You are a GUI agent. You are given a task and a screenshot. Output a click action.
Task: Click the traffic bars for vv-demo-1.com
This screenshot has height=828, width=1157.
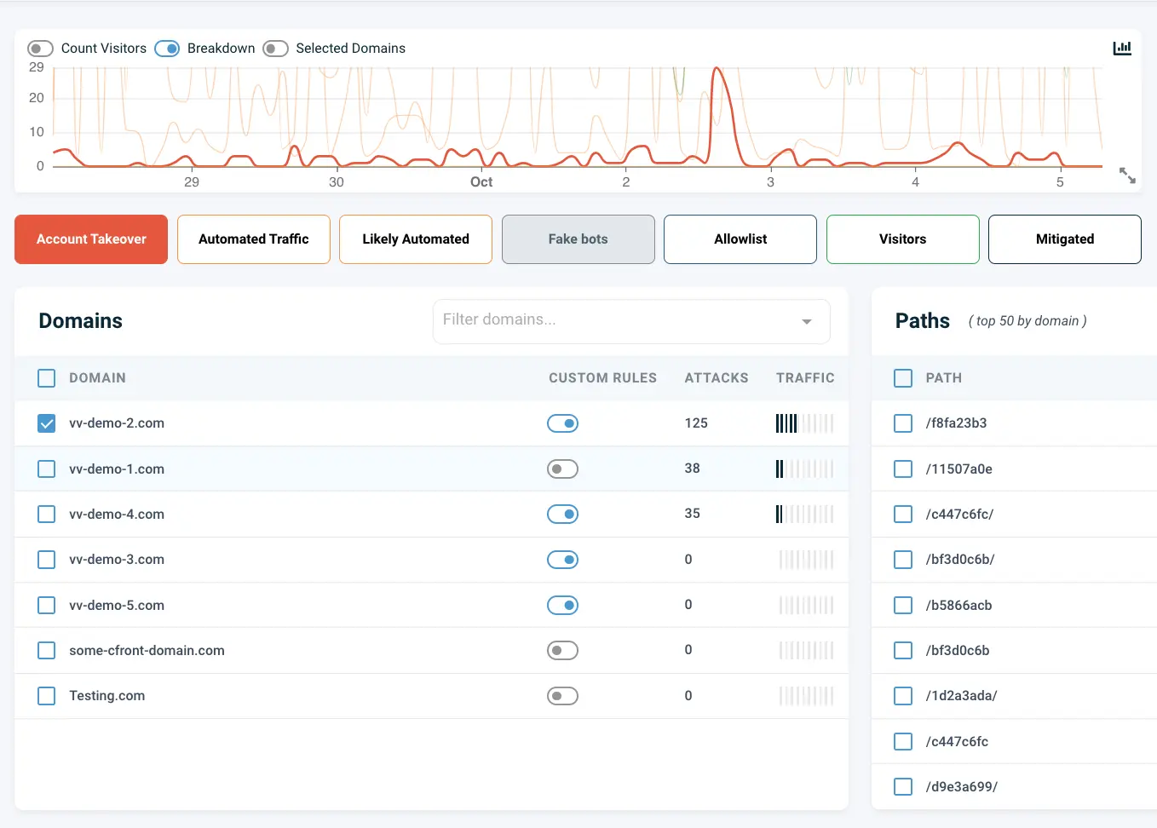pyautogui.click(x=806, y=469)
